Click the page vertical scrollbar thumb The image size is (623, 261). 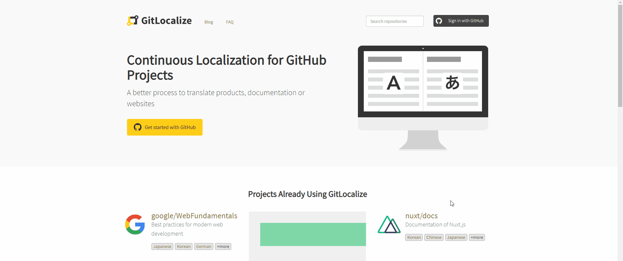click(x=620, y=56)
